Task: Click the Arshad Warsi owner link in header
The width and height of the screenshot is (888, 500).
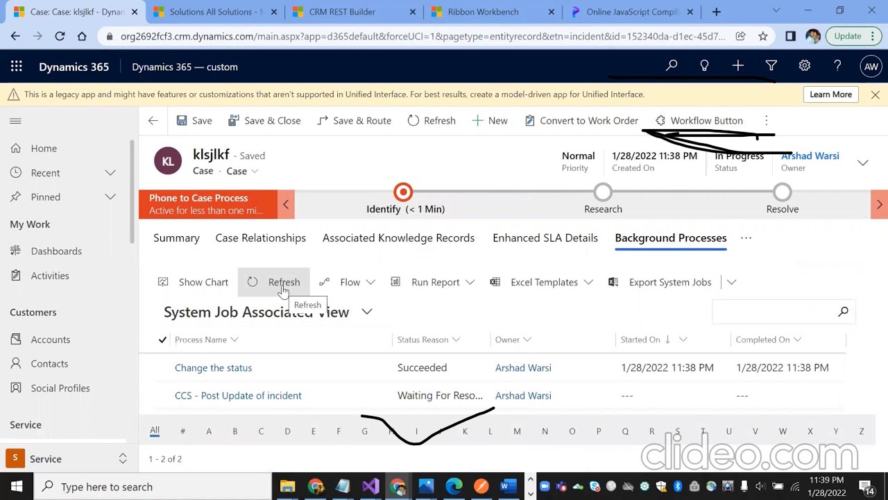Action: point(810,156)
